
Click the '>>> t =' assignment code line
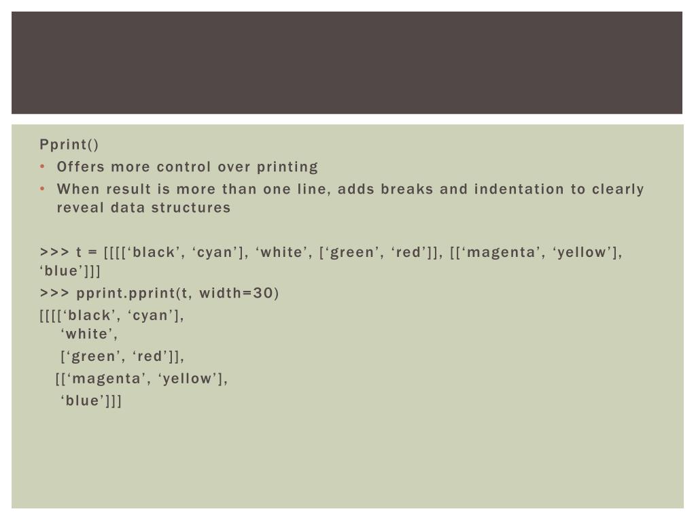[x=331, y=253]
